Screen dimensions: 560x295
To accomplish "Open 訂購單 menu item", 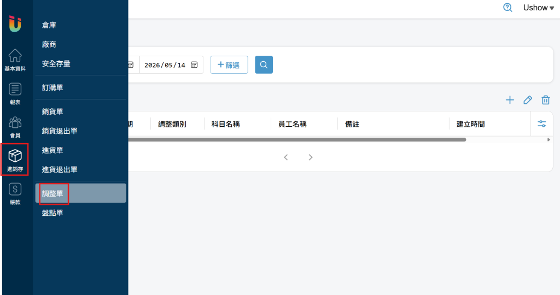I will 81,87.
